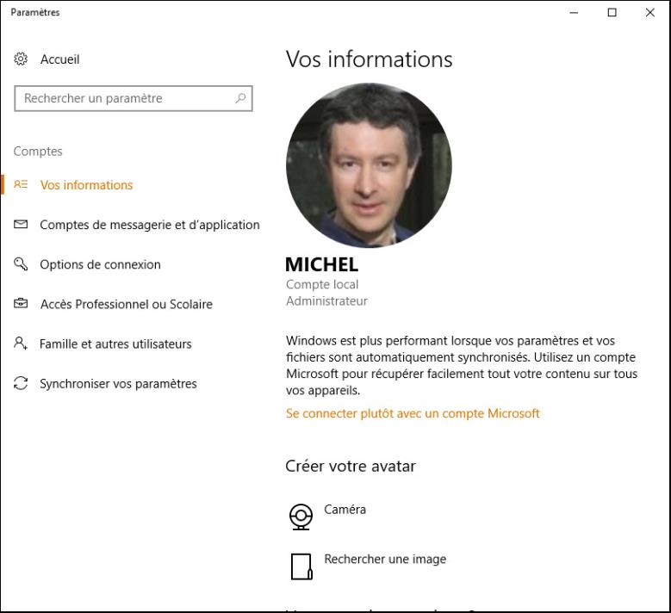Image resolution: width=671 pixels, height=613 pixels.
Task: Click the webcam icon under Créer votre avatar
Action: (300, 516)
